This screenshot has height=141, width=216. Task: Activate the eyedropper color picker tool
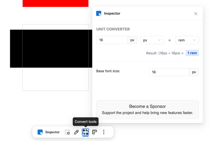click(x=76, y=132)
